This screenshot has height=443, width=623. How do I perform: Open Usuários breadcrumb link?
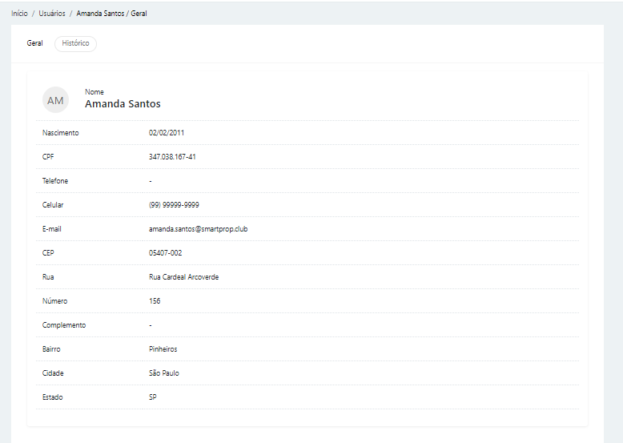(52, 14)
